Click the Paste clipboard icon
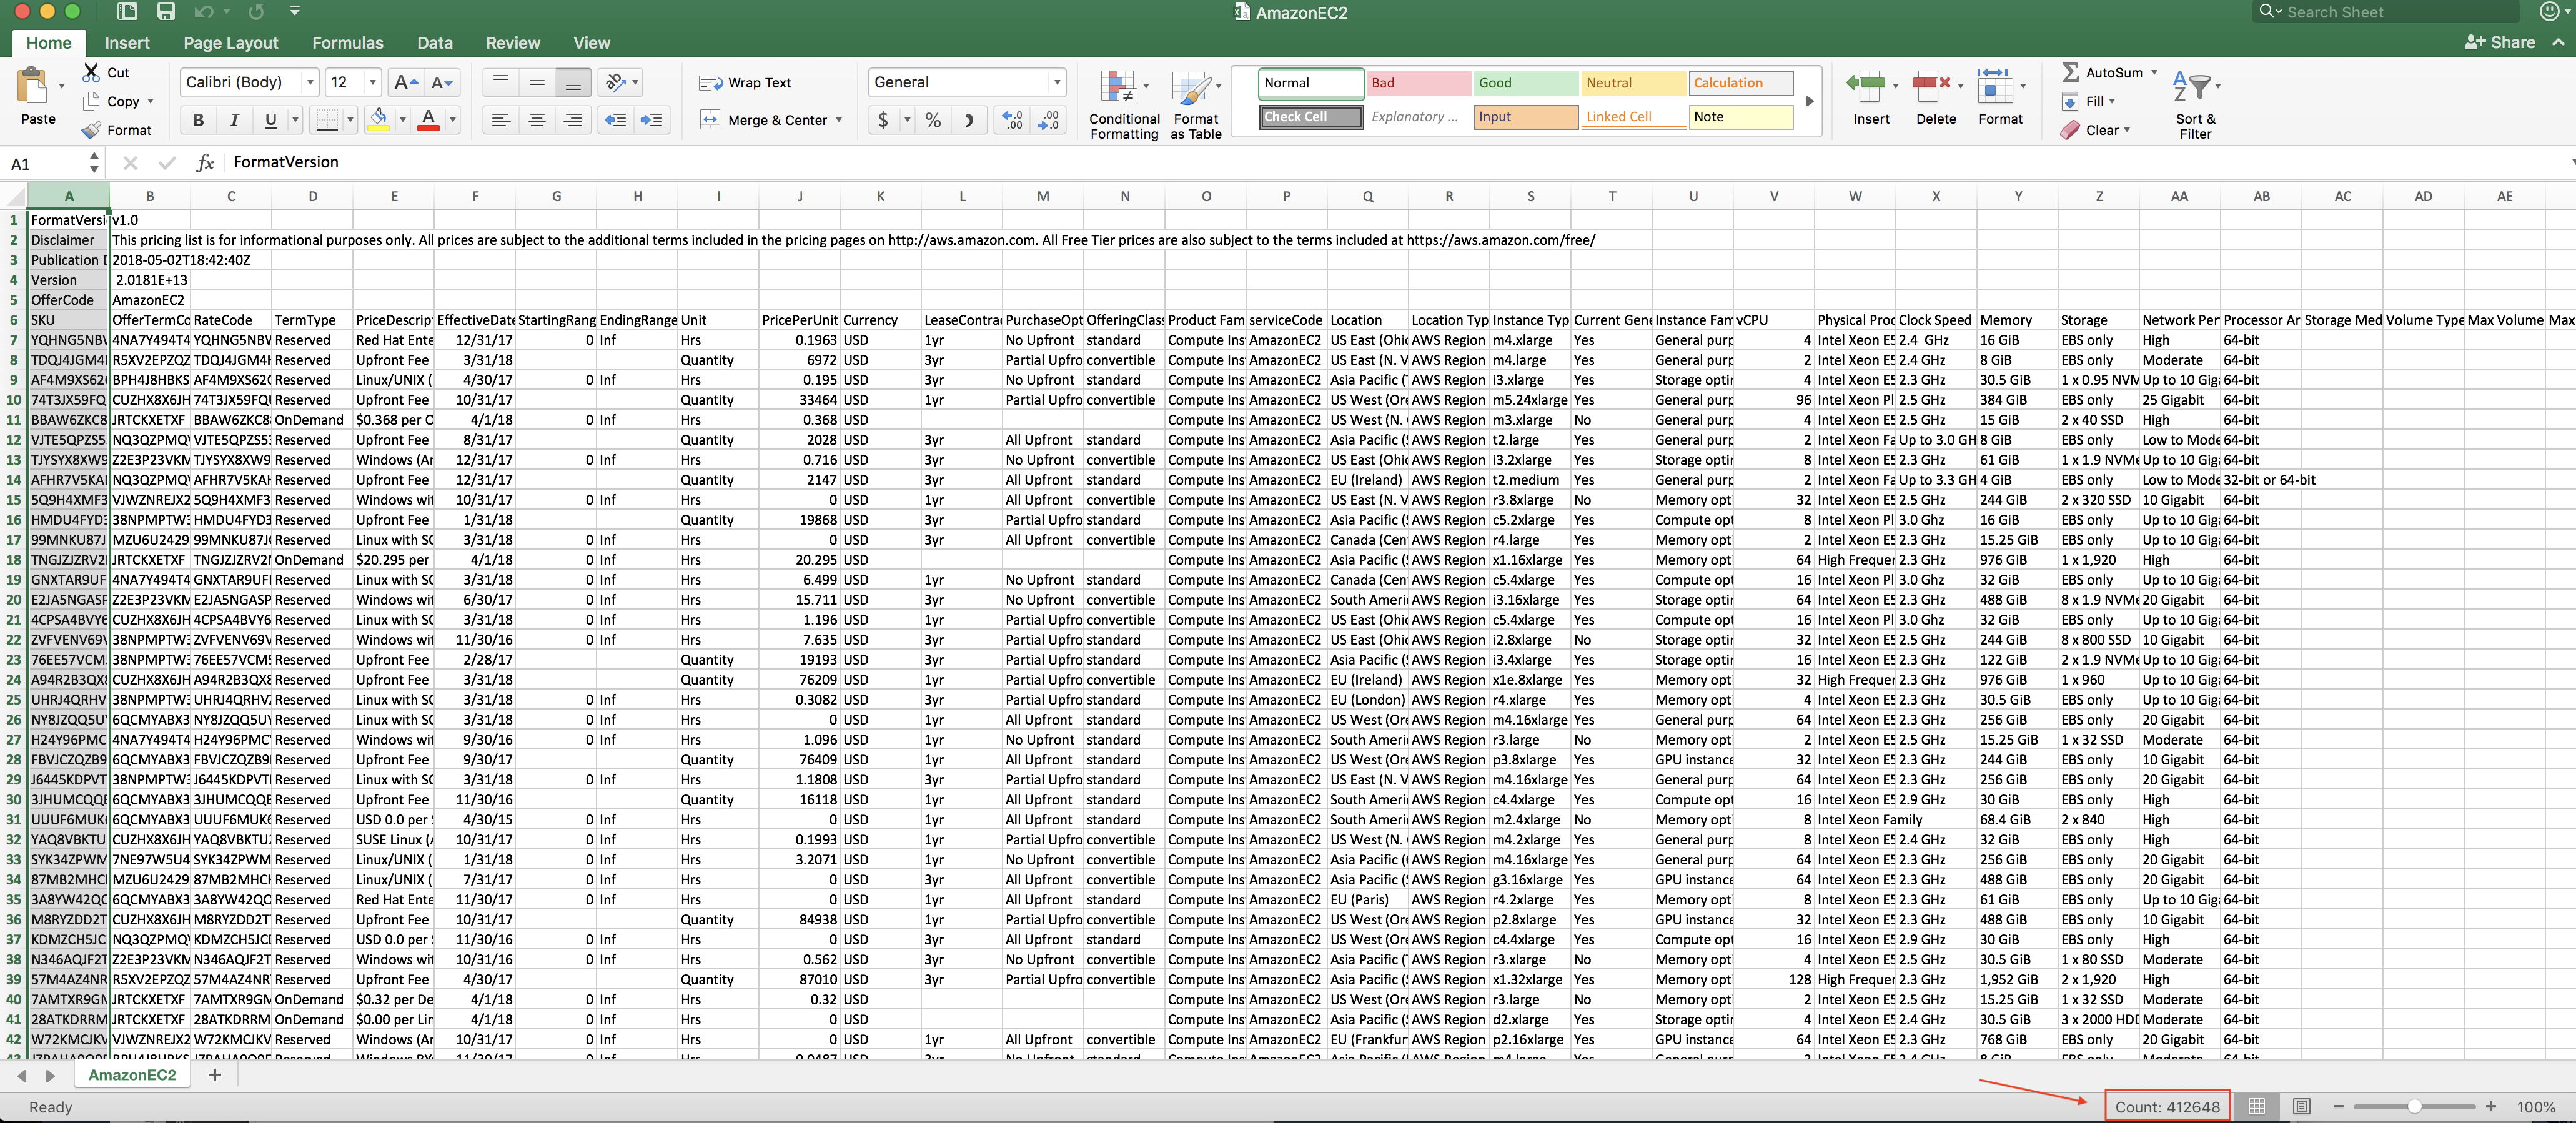Viewport: 2576px width, 1123px height. (x=33, y=86)
